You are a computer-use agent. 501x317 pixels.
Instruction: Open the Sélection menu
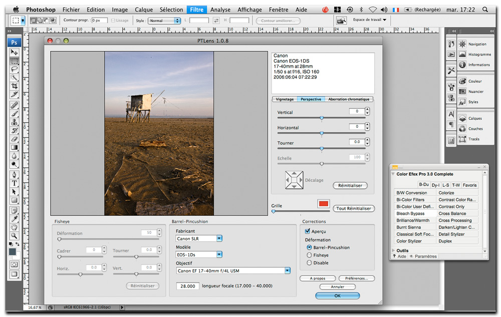171,10
